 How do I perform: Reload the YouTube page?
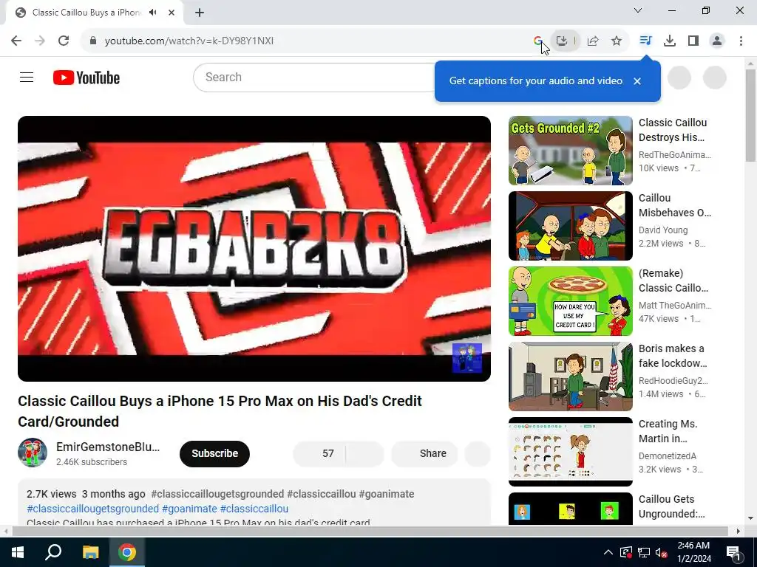click(x=64, y=41)
